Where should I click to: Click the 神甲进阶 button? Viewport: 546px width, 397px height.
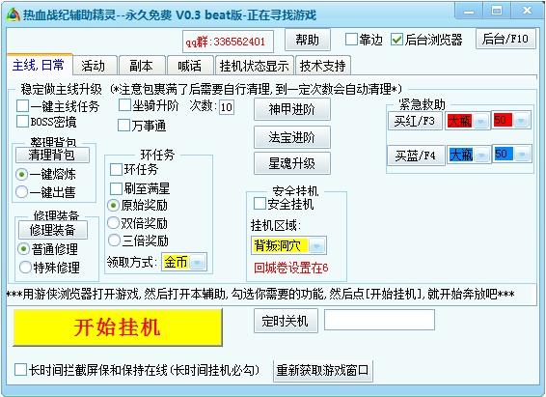coord(291,109)
